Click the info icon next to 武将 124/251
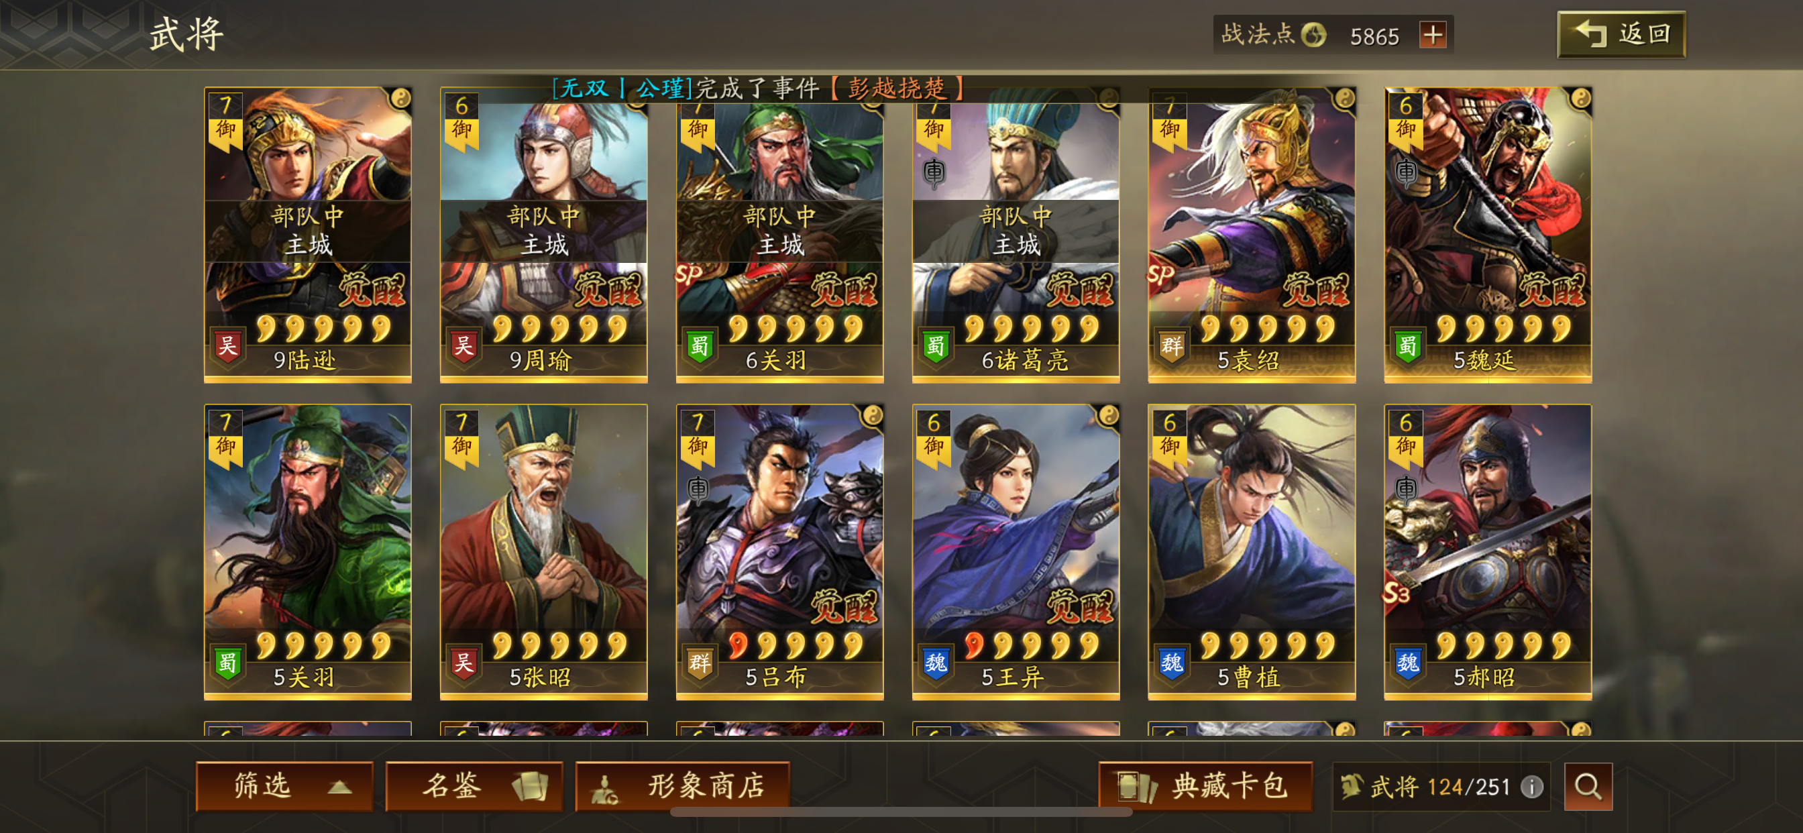The image size is (1803, 833). [1531, 787]
